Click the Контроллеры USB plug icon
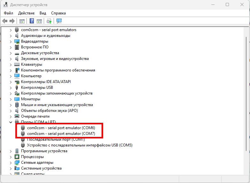Screen dimensions: 250x183 pyautogui.click(x=17, y=87)
